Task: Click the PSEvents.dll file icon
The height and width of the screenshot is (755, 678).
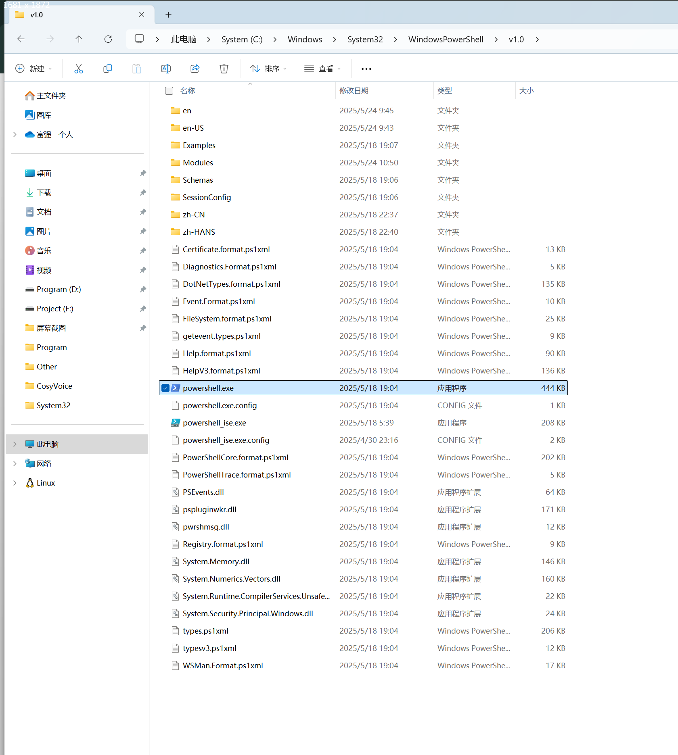Action: 175,492
